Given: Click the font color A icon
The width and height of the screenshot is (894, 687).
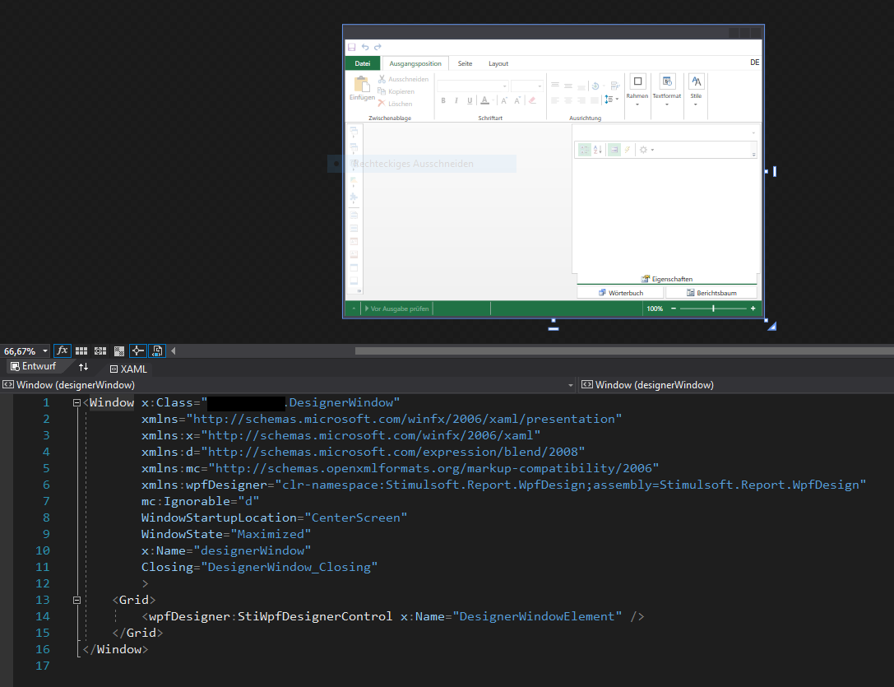Looking at the screenshot, I should (484, 100).
